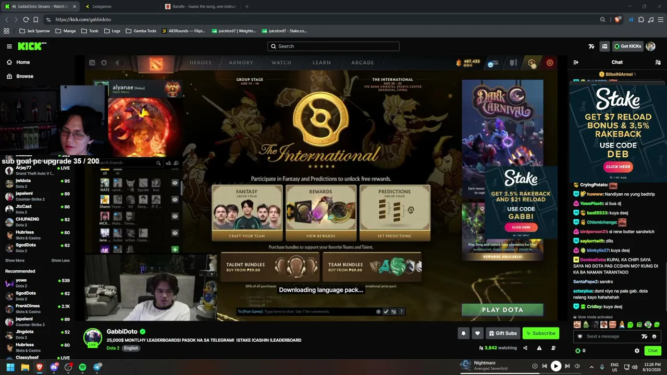This screenshot has width=667, height=375.
Task: Open the Tools bookmarks folder
Action: point(90,31)
